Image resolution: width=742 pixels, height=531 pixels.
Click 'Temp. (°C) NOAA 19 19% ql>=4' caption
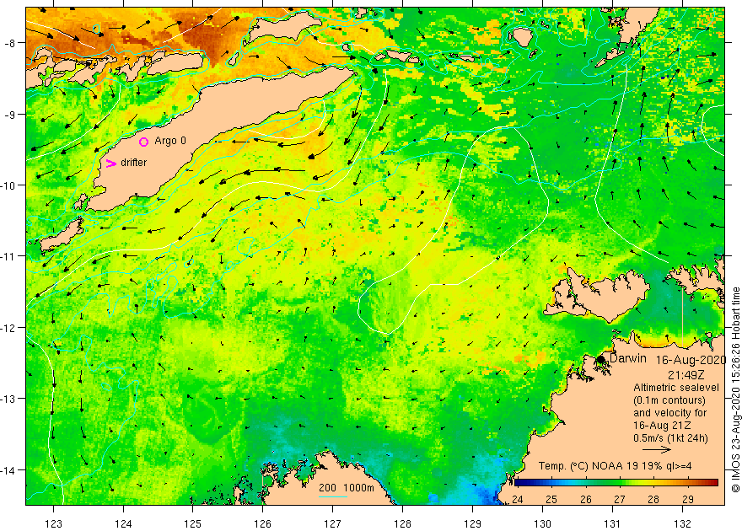pos(616,466)
